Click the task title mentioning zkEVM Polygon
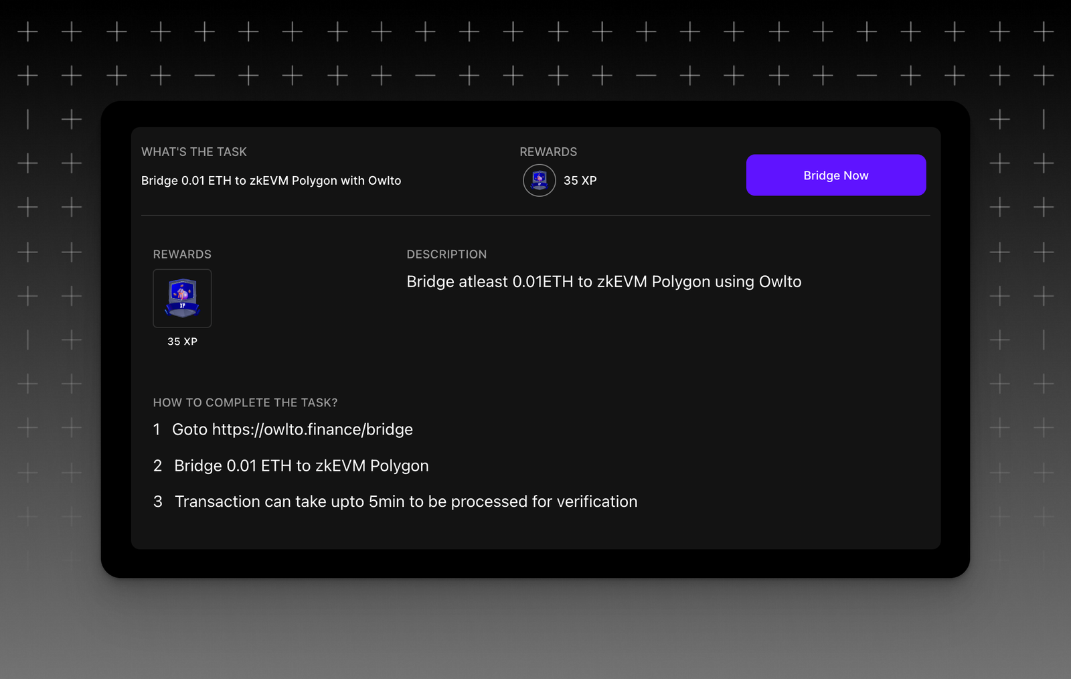The width and height of the screenshot is (1071, 679). coord(271,180)
